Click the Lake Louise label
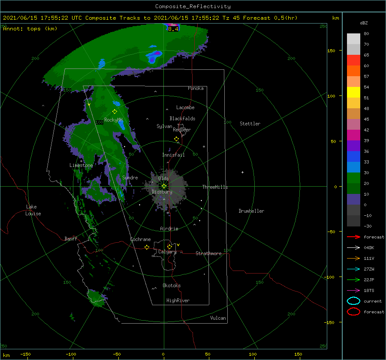This screenshot has height=360, width=386. (33, 210)
